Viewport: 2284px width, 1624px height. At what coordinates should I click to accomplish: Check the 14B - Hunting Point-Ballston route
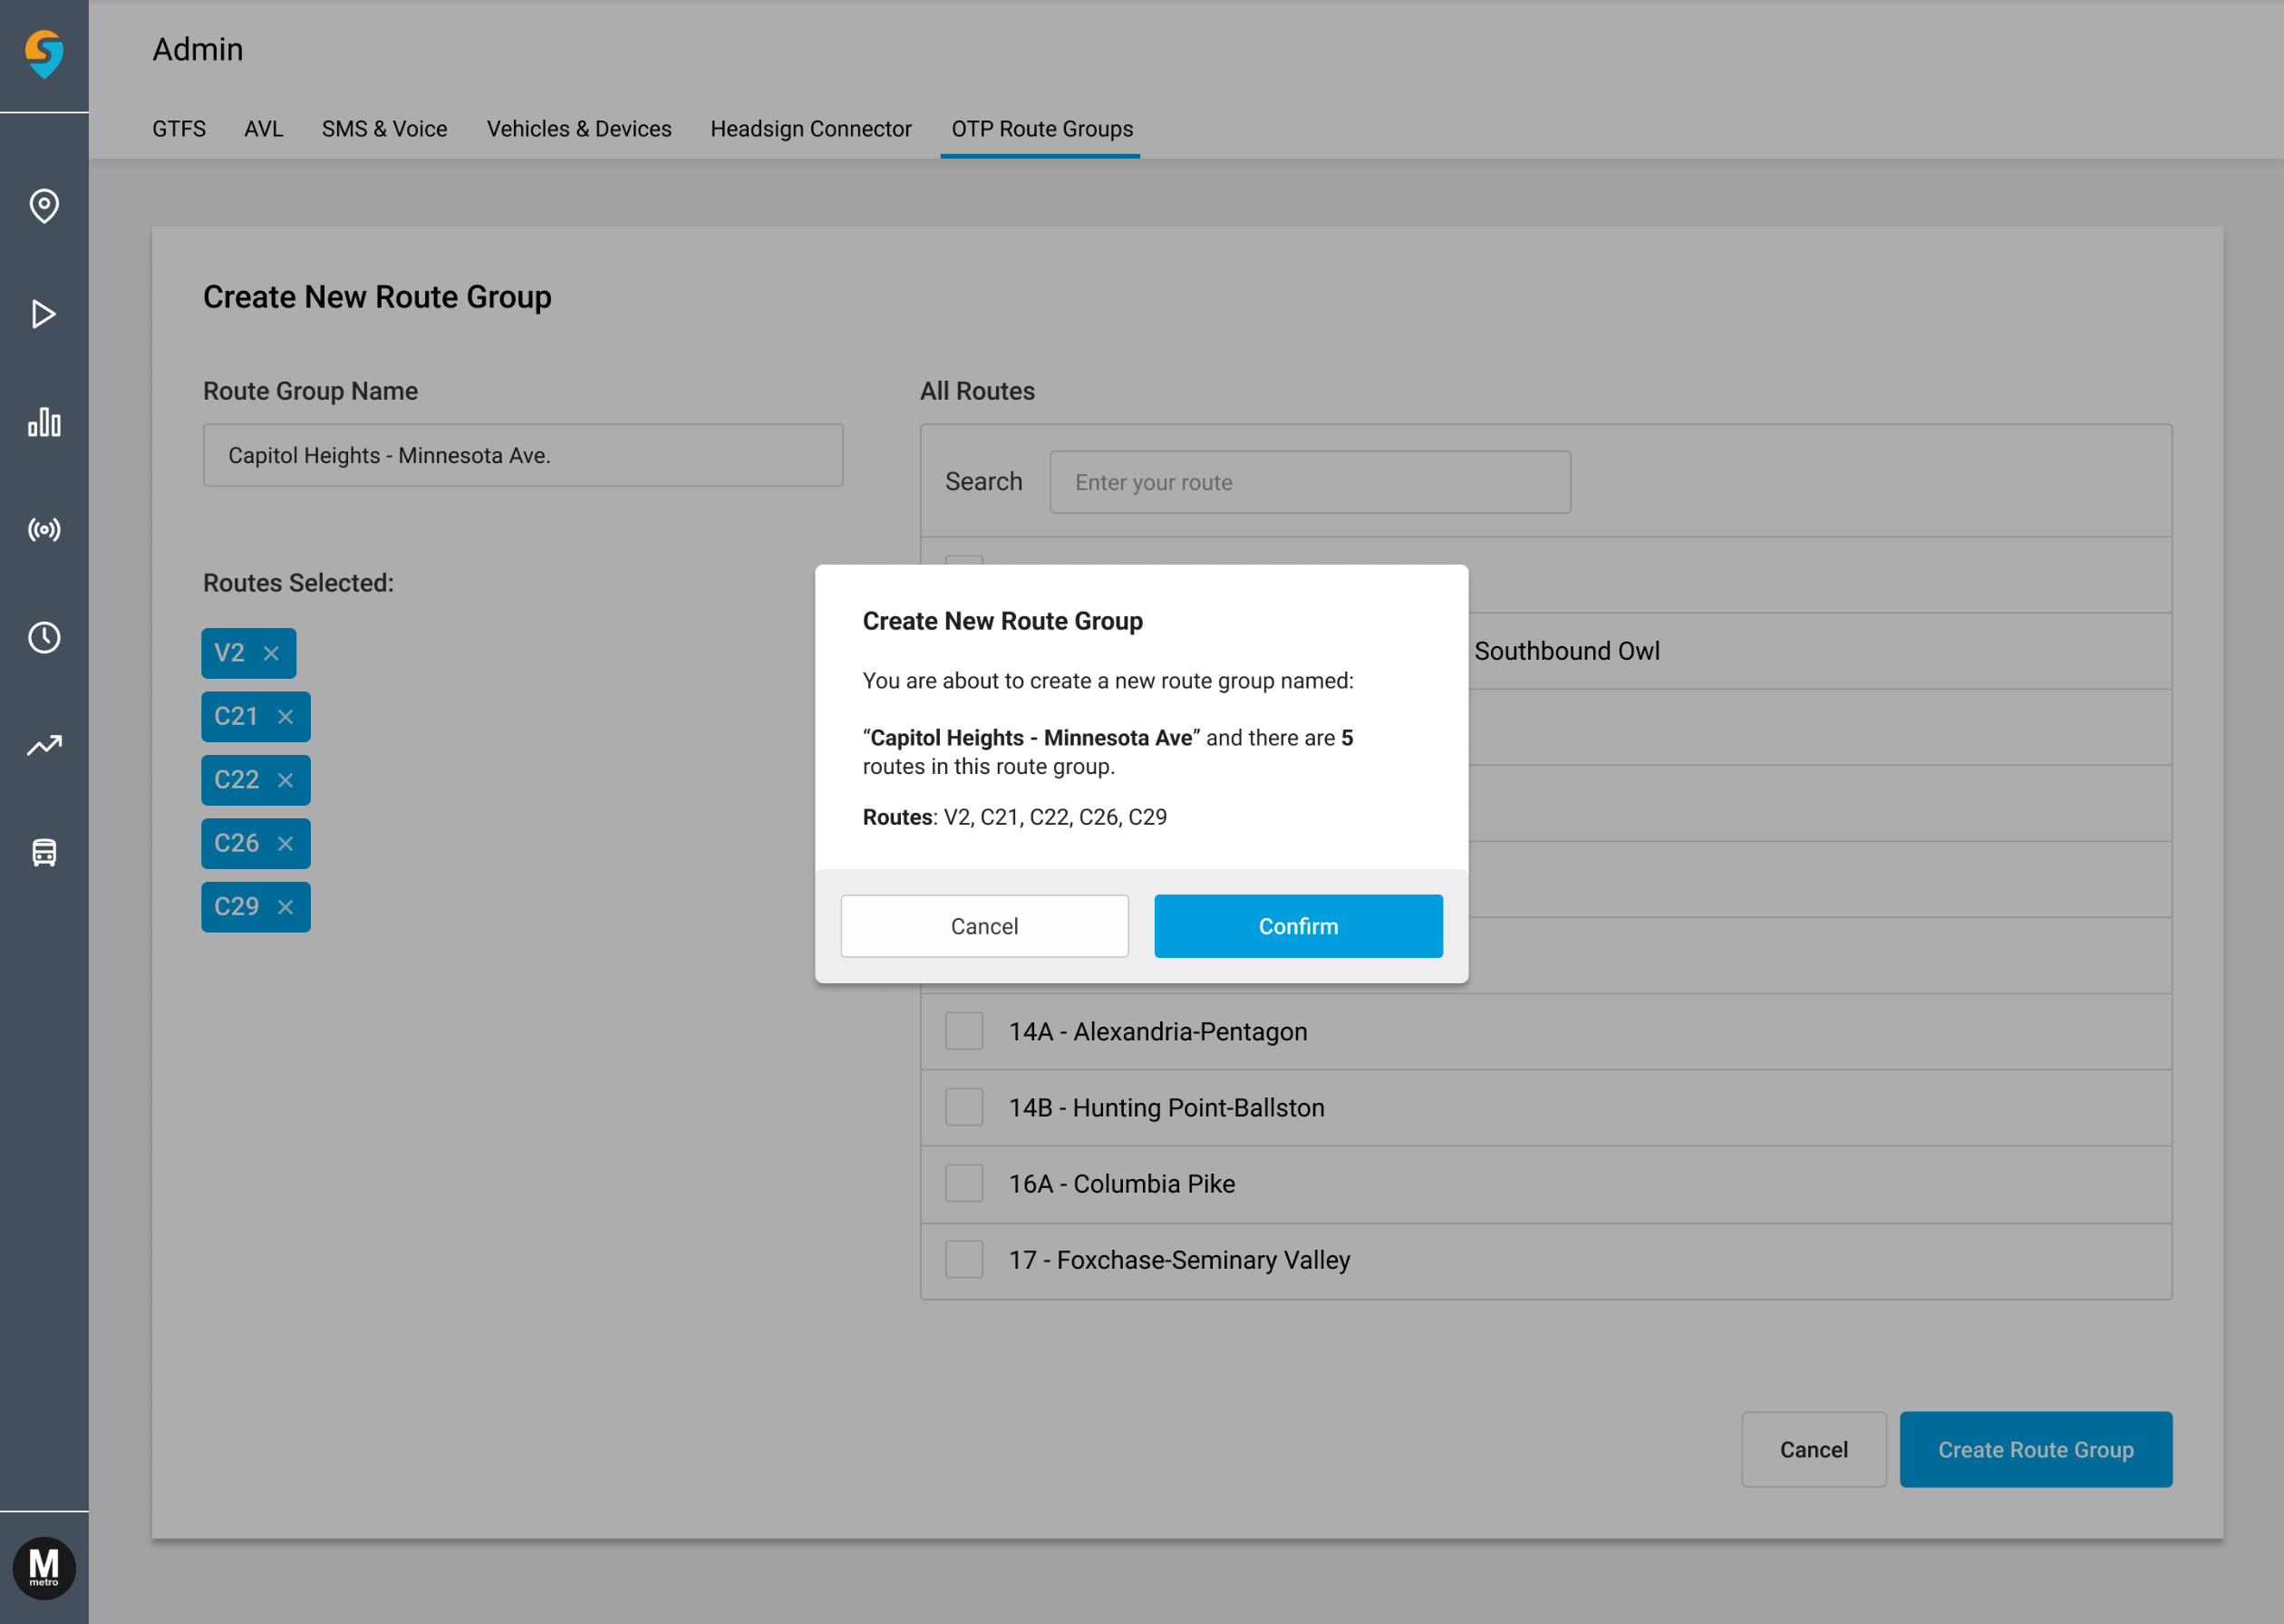[x=964, y=1107]
